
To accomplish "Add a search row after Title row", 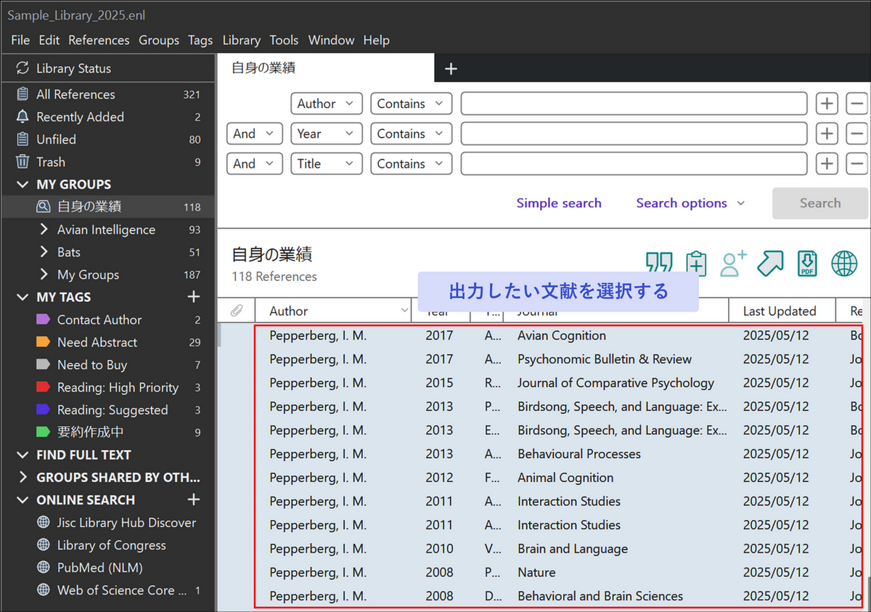I will tap(827, 164).
